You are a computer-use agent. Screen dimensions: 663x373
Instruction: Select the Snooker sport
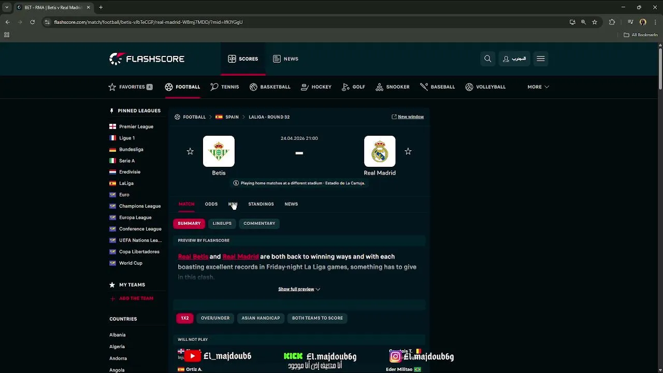(393, 87)
